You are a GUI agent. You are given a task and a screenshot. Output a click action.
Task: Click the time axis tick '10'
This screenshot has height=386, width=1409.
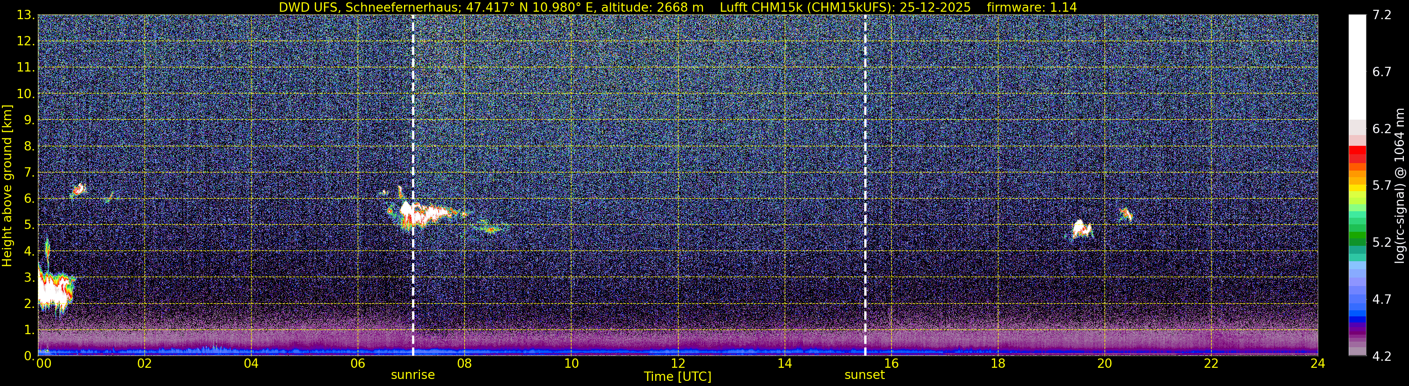pyautogui.click(x=571, y=364)
